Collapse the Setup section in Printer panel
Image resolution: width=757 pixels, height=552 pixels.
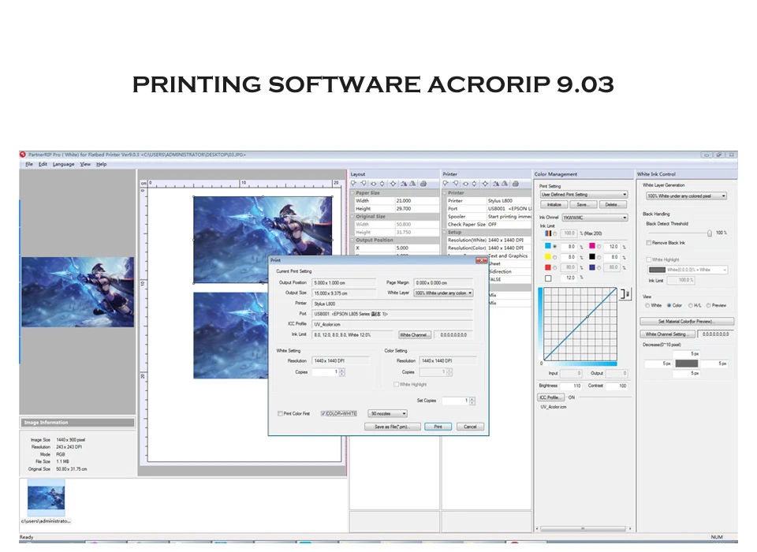(x=445, y=233)
